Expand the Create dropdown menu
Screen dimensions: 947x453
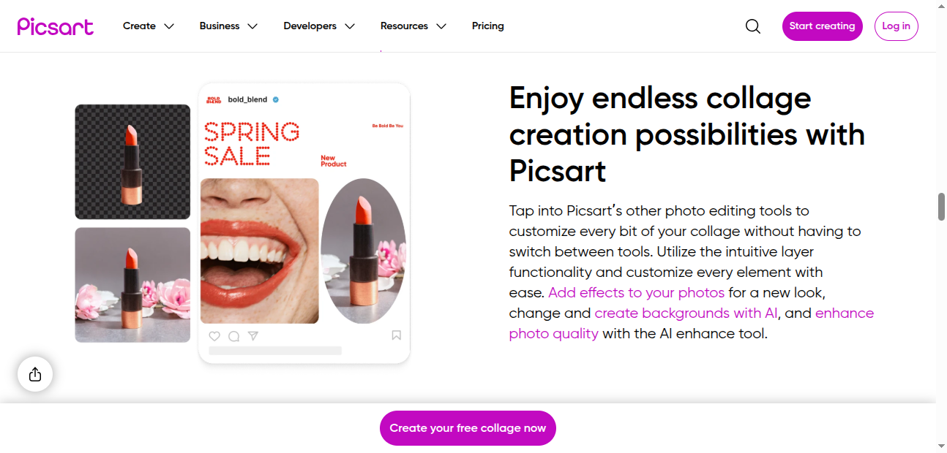click(149, 26)
